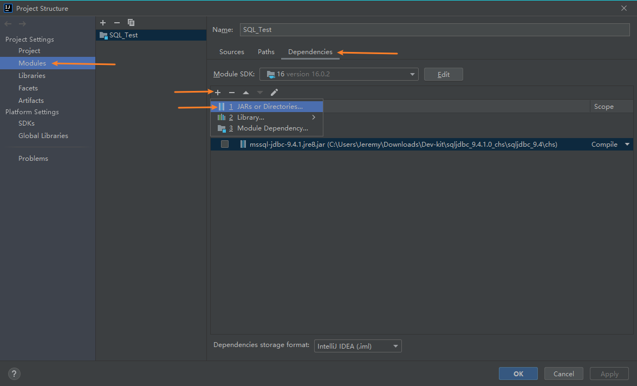Expand the Library submenu arrow
The height and width of the screenshot is (386, 637).
point(313,117)
